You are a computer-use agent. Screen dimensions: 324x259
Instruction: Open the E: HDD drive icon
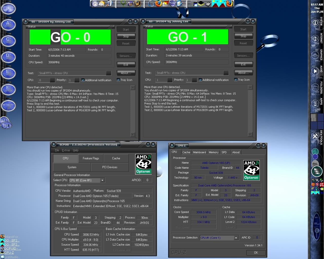[8, 73]
